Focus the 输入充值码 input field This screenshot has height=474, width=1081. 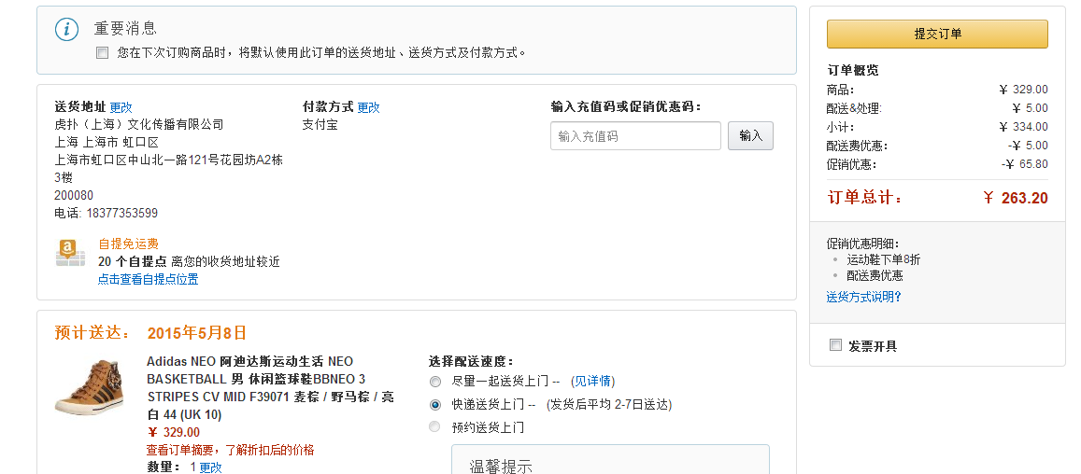[635, 135]
